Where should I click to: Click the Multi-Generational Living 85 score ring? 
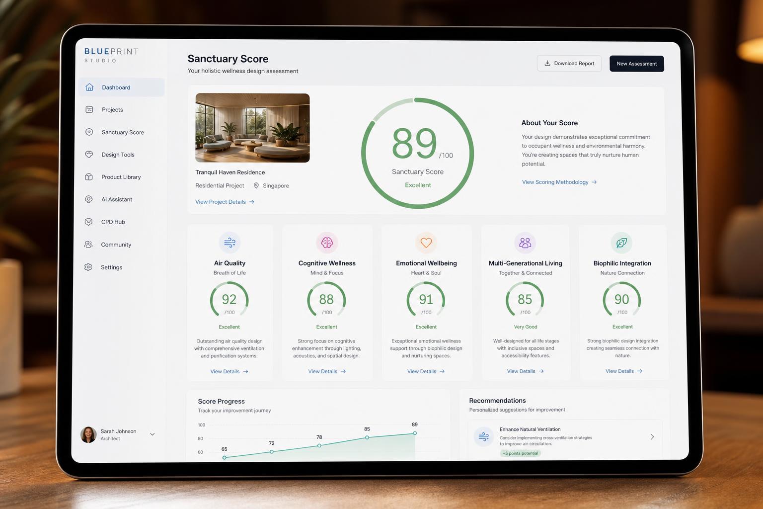(x=525, y=300)
